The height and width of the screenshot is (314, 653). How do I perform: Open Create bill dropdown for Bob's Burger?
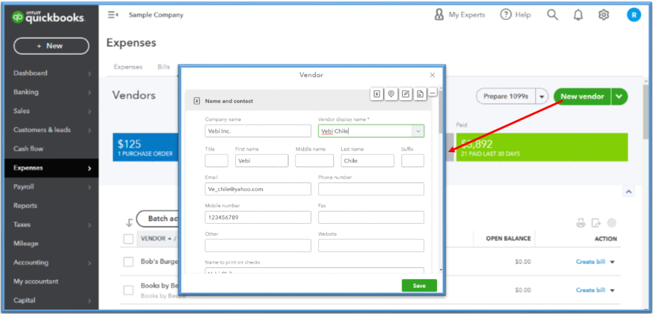point(612,262)
